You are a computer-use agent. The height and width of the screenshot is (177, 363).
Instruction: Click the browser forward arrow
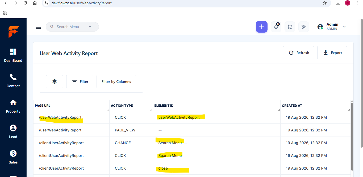(x=16, y=3)
